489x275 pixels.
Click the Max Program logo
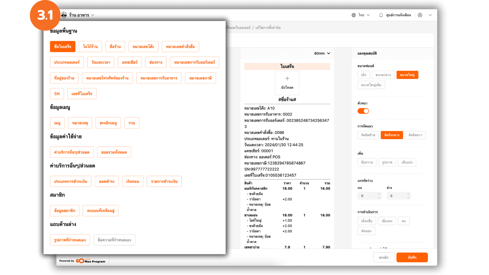pos(91,261)
